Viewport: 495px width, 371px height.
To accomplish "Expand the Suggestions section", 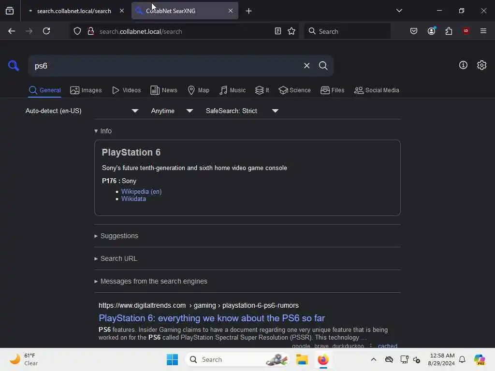I will pos(116,236).
